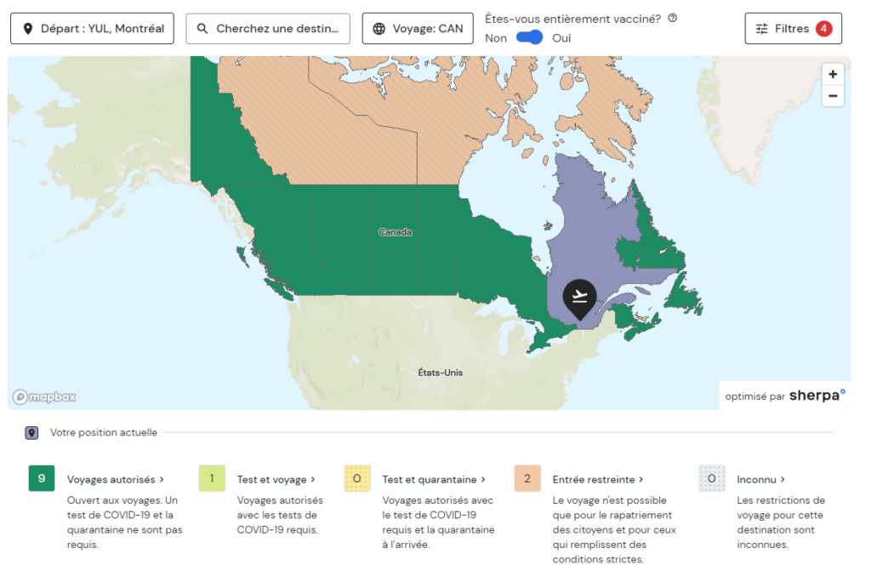Expand the Test et voyage category
This screenshot has height=576, width=871.
coord(276,480)
